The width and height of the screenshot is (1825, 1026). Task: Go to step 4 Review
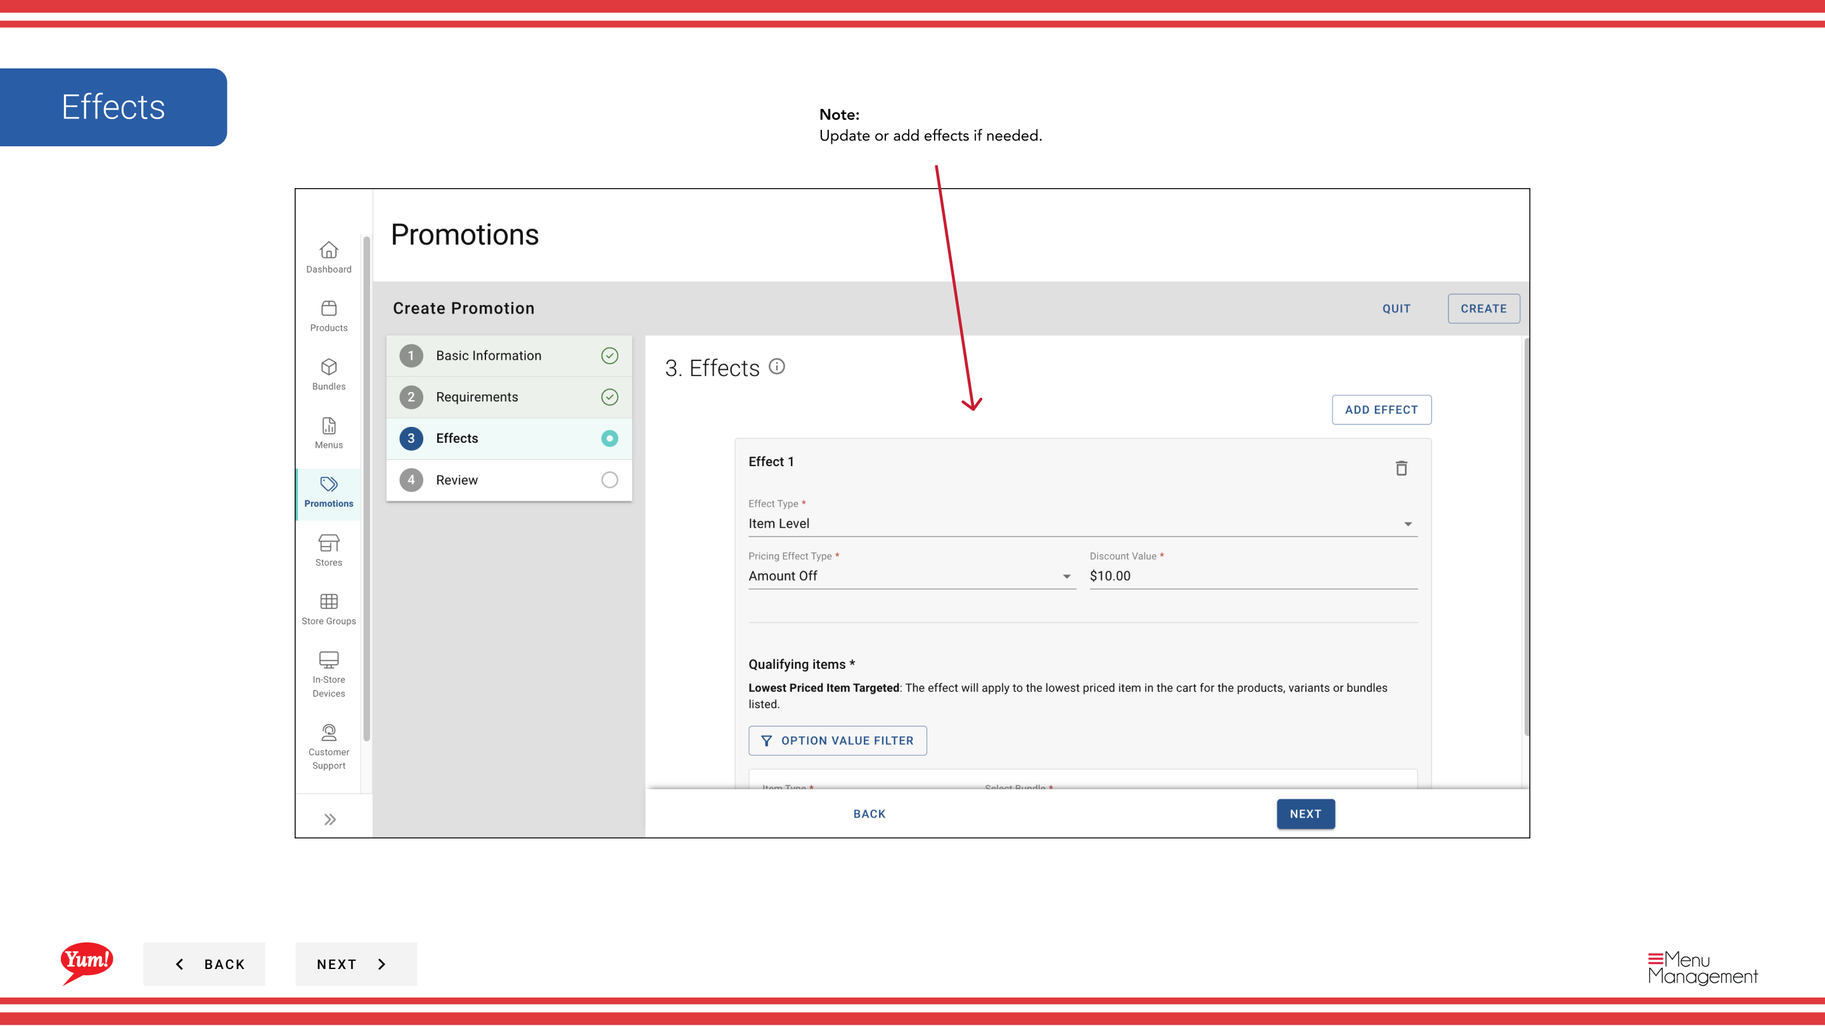[x=509, y=480]
